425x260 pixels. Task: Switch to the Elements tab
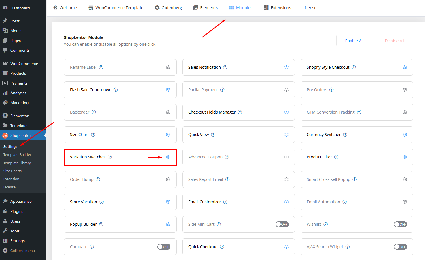[x=205, y=8]
